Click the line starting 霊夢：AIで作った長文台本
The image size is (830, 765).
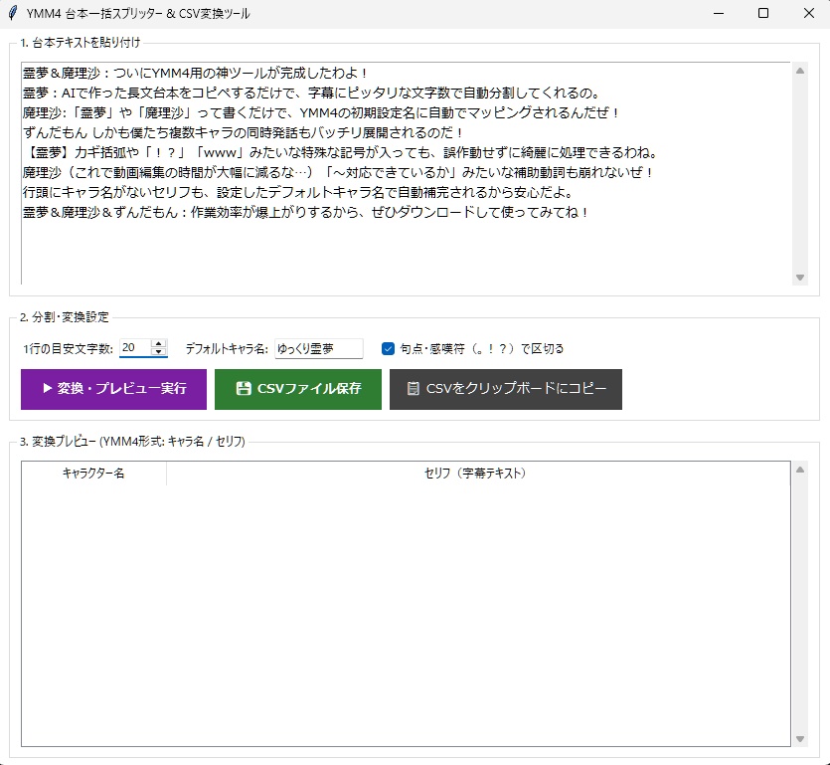tap(311, 94)
